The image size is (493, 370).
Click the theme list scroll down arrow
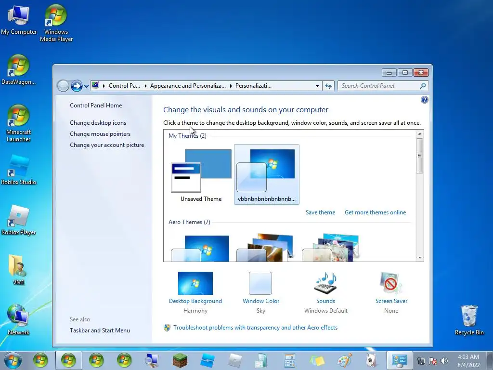pos(420,257)
